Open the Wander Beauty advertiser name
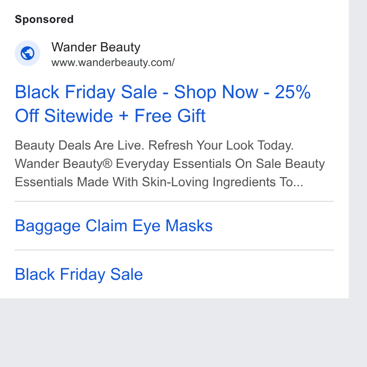Screen dimensions: 367x367 (96, 47)
